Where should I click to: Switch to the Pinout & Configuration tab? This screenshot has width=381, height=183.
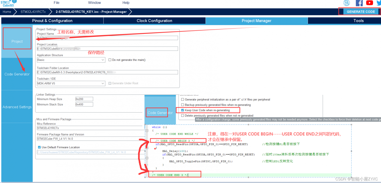(x=52, y=21)
